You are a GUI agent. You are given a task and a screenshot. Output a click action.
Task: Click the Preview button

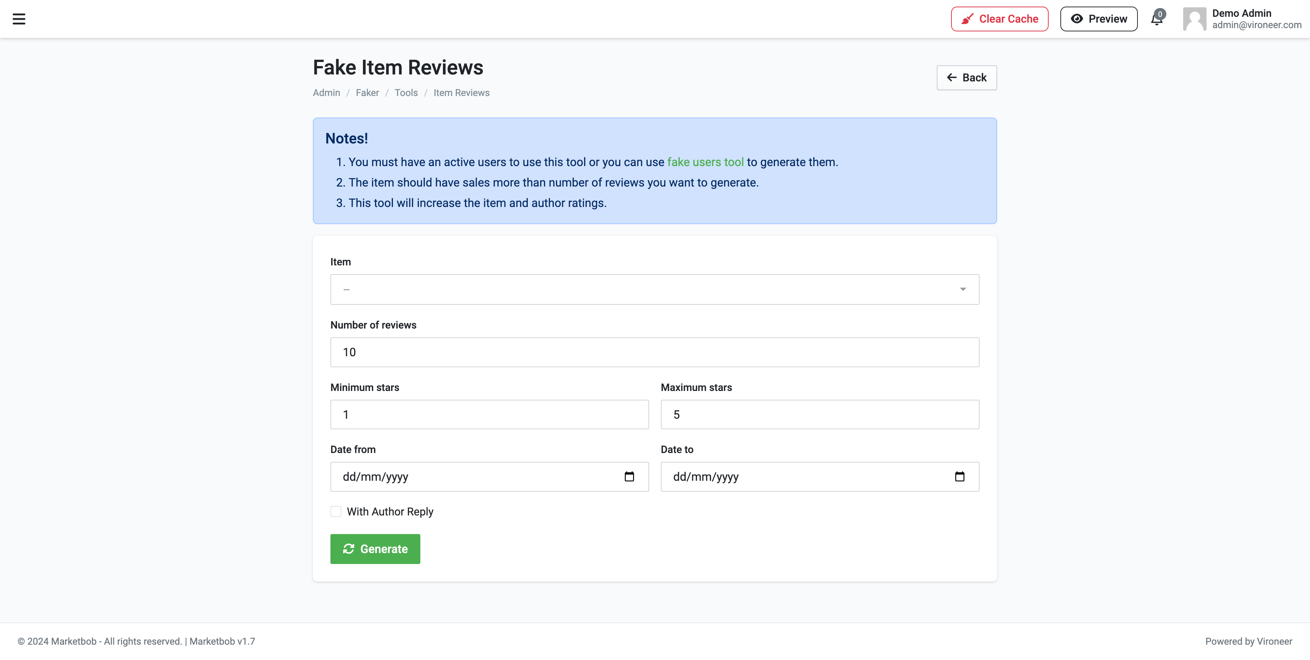[1098, 19]
